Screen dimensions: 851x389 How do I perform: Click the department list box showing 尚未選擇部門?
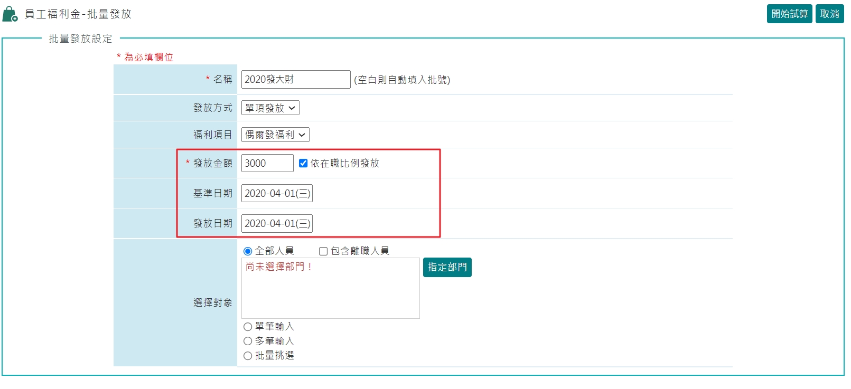pyautogui.click(x=331, y=288)
